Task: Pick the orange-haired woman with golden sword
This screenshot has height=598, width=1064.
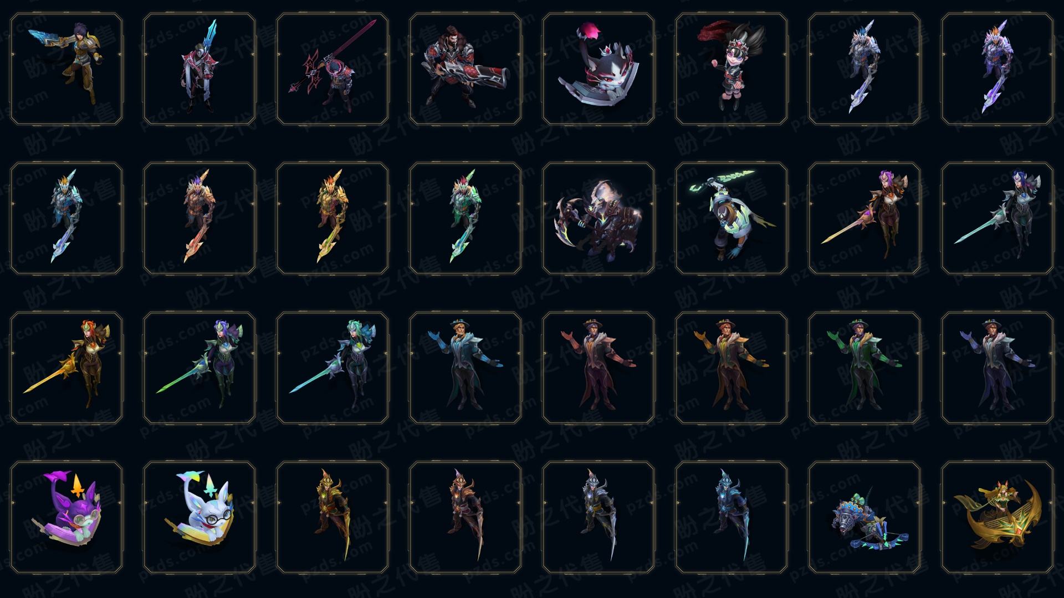Action: pos(66,368)
